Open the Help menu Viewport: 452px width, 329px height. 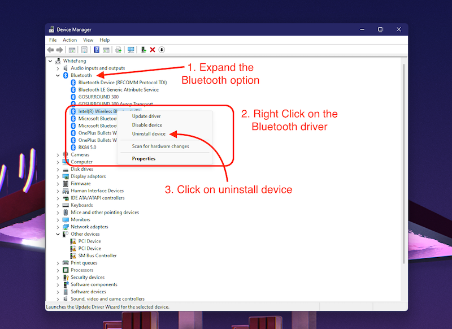point(105,40)
